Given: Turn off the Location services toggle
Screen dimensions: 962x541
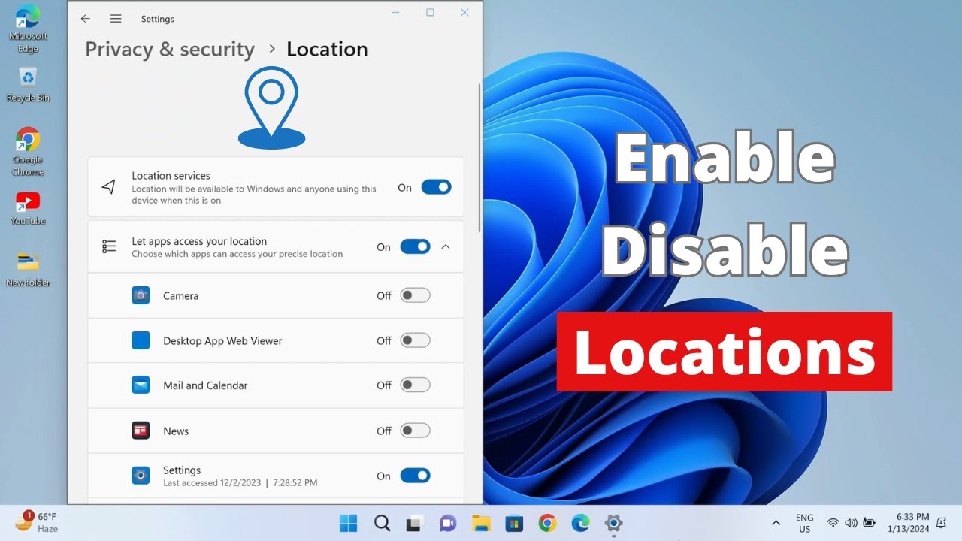Looking at the screenshot, I should 436,187.
